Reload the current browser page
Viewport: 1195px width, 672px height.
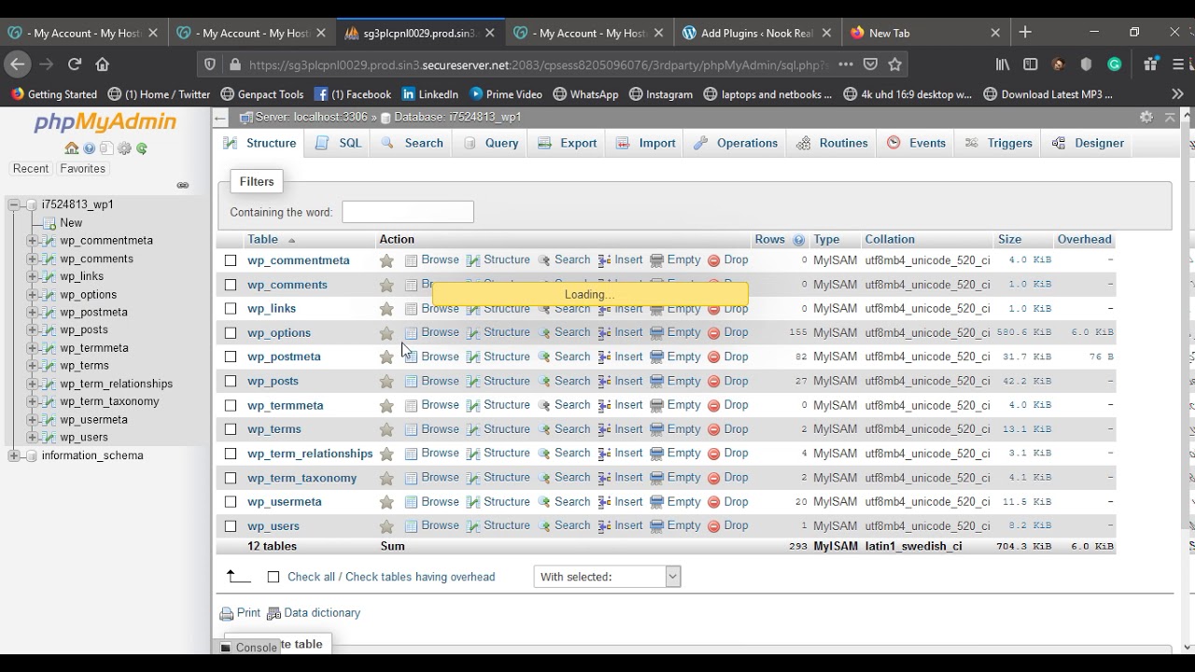pos(75,64)
